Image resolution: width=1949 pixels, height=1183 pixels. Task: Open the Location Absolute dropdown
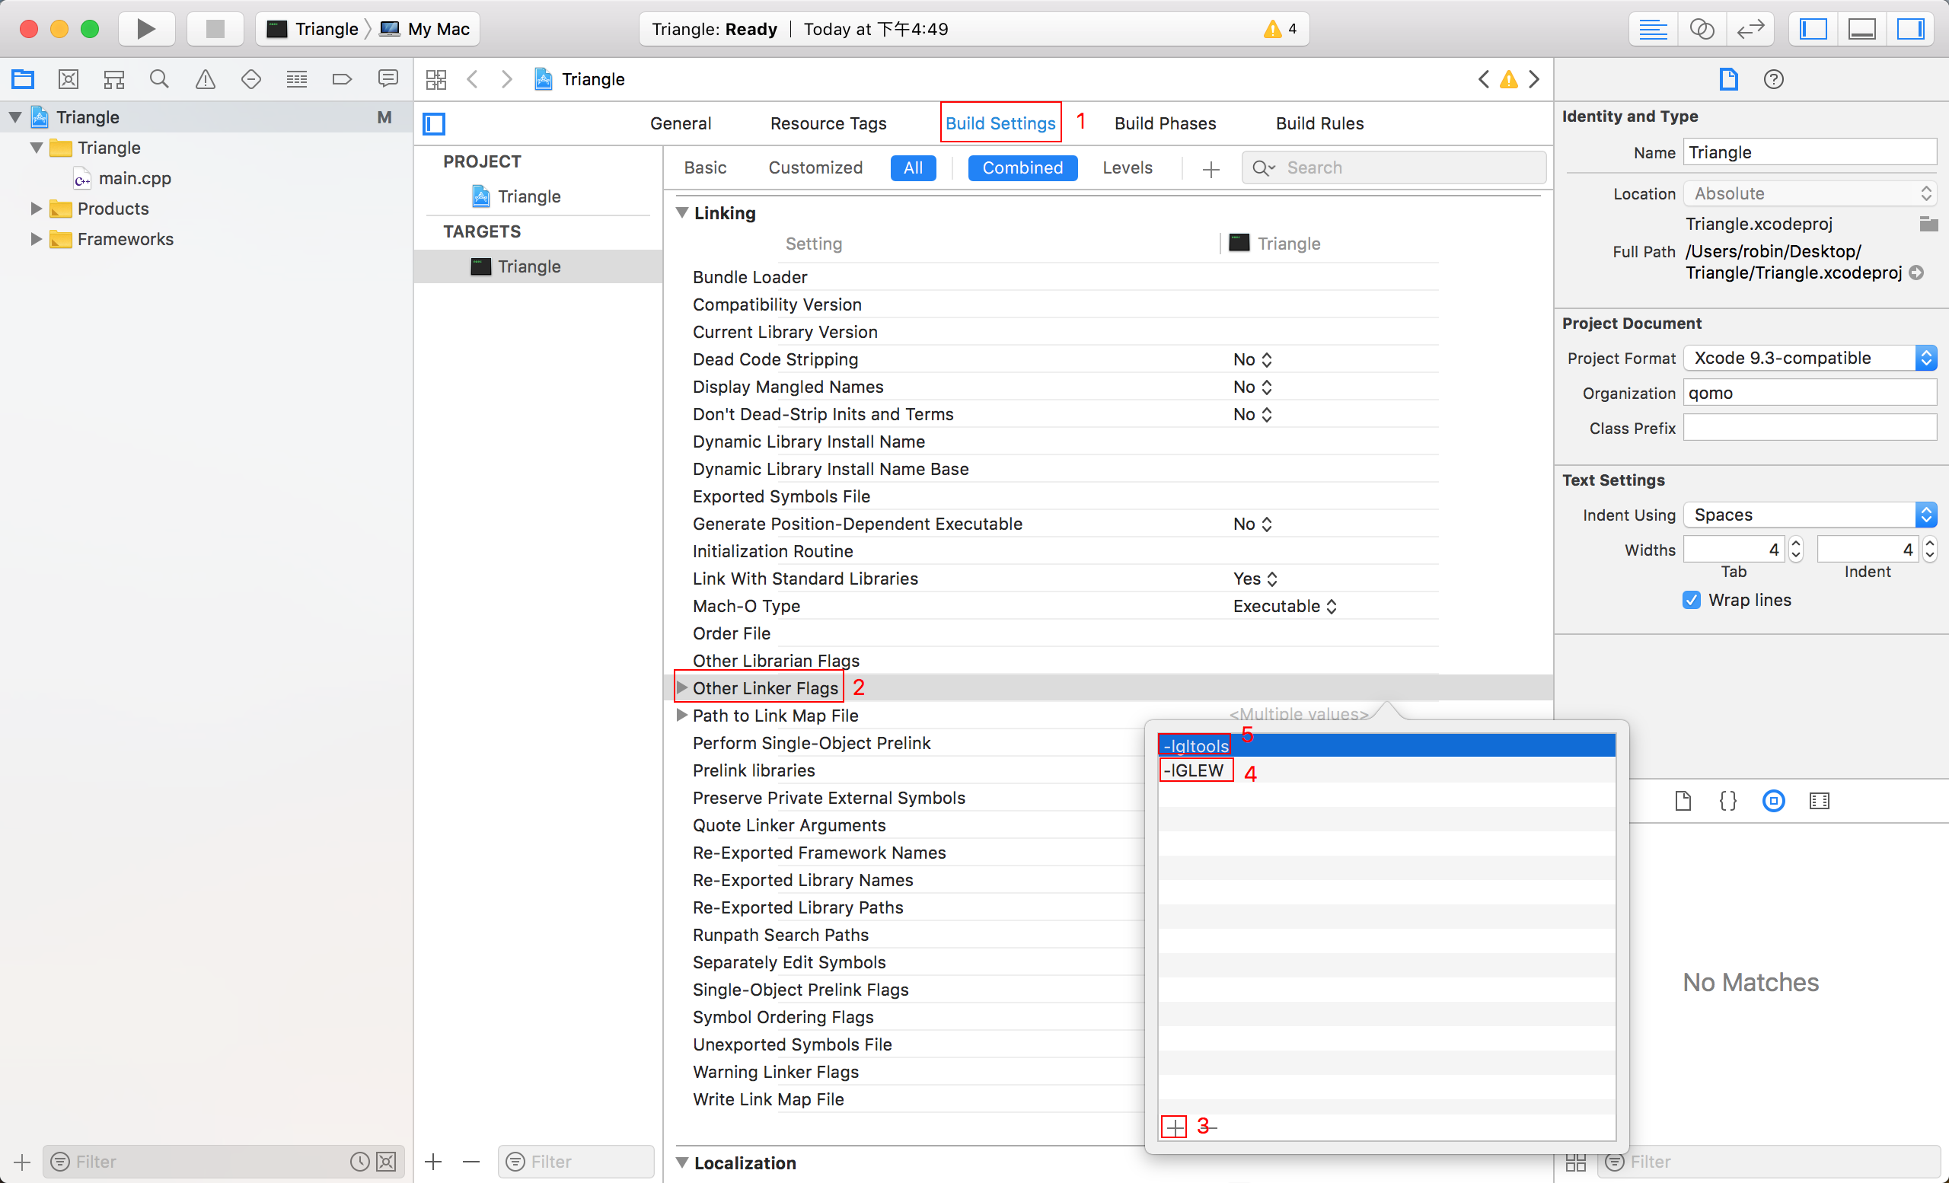click(1809, 193)
